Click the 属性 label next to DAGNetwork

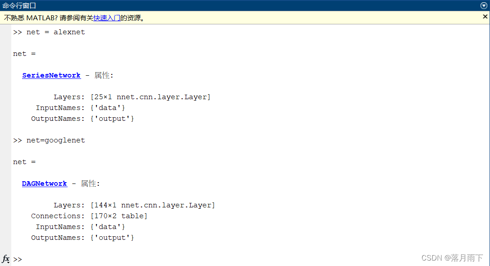(89, 183)
